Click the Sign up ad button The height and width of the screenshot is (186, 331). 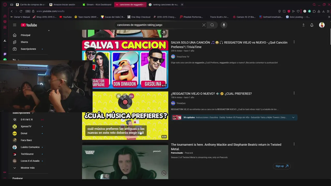pyautogui.click(x=282, y=166)
